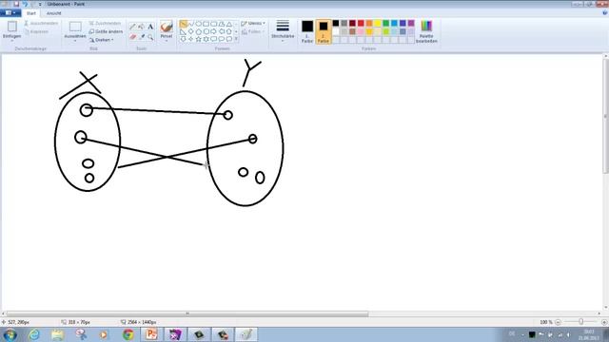Click the vertical scrollbar thumb
The width and height of the screenshot is (609, 342).
pos(605,116)
